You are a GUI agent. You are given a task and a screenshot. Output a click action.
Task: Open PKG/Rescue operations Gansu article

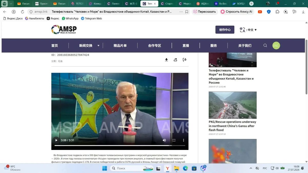(x=232, y=126)
